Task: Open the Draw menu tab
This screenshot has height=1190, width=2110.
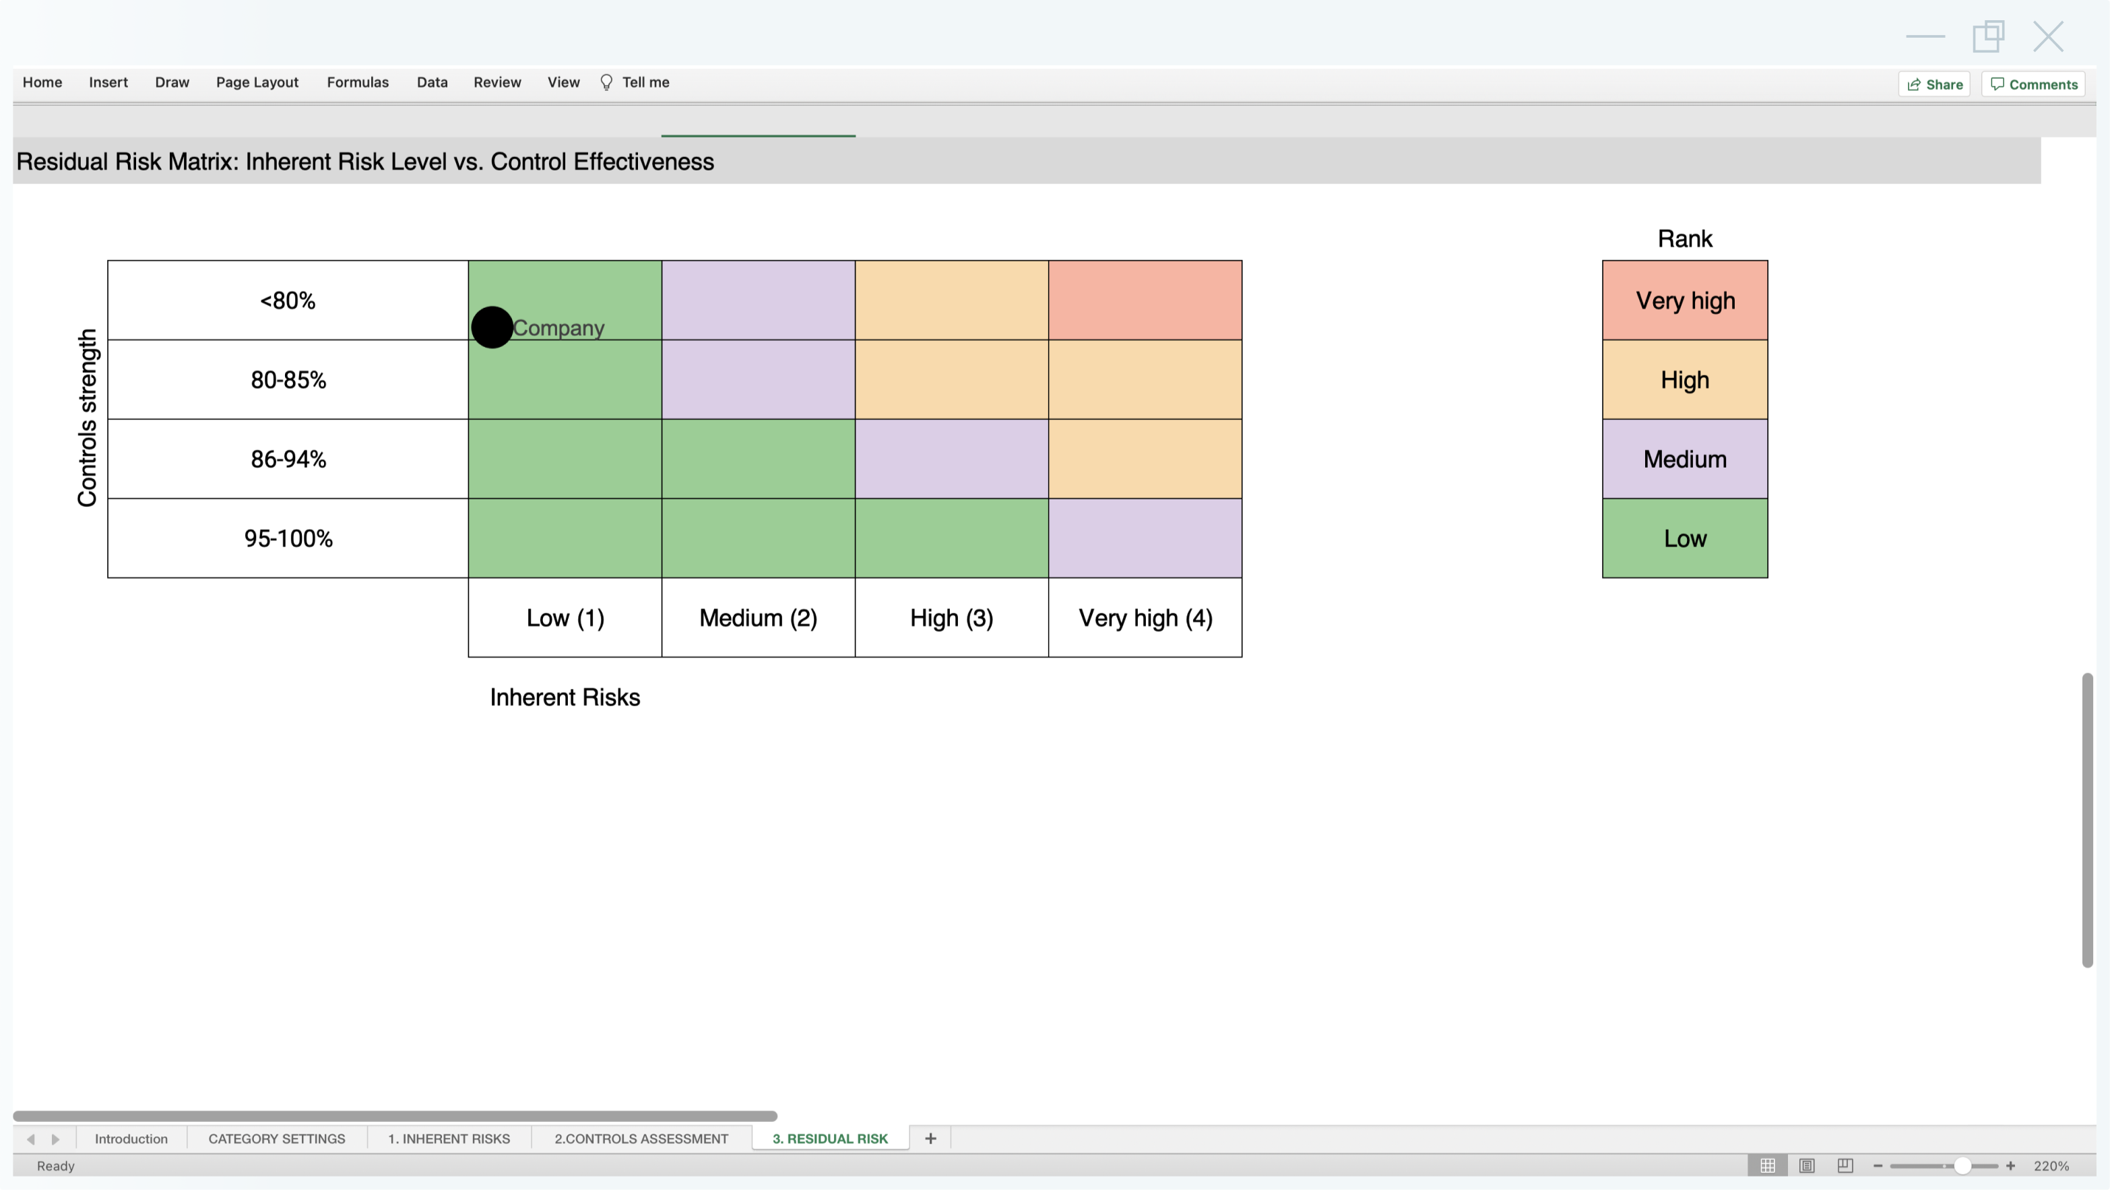Action: [172, 81]
